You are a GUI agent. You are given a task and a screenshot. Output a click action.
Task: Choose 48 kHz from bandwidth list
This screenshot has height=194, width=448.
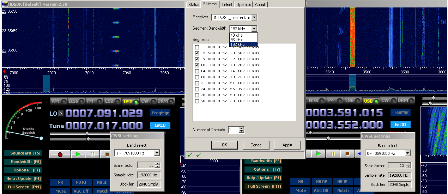(243, 35)
